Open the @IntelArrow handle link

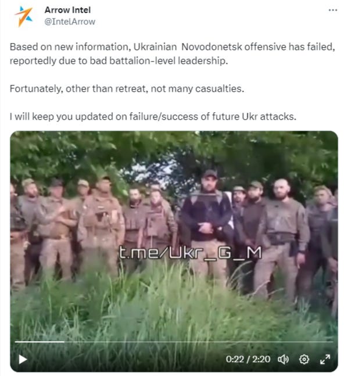[70, 22]
